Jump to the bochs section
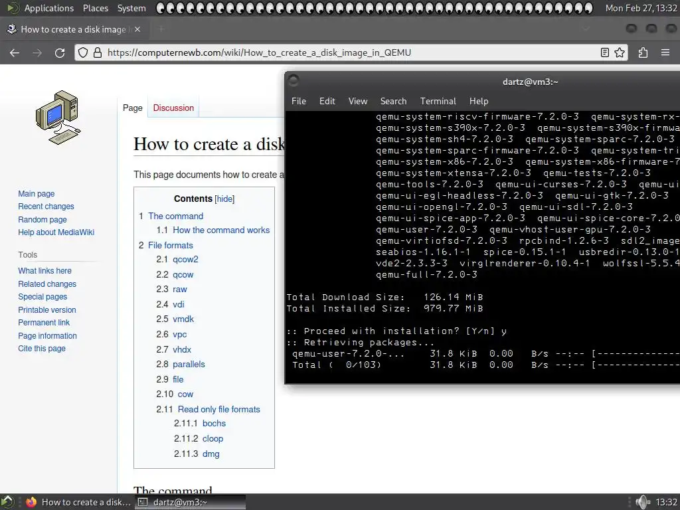Screen dimensions: 680x510 tap(214, 423)
